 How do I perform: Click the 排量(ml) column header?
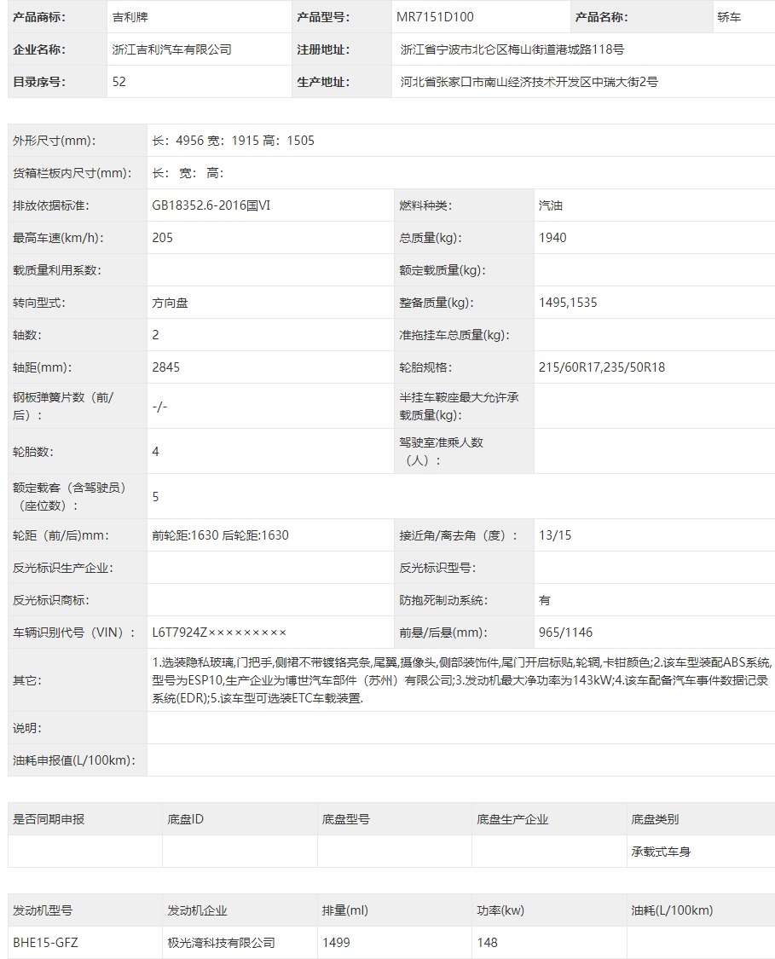click(x=345, y=910)
